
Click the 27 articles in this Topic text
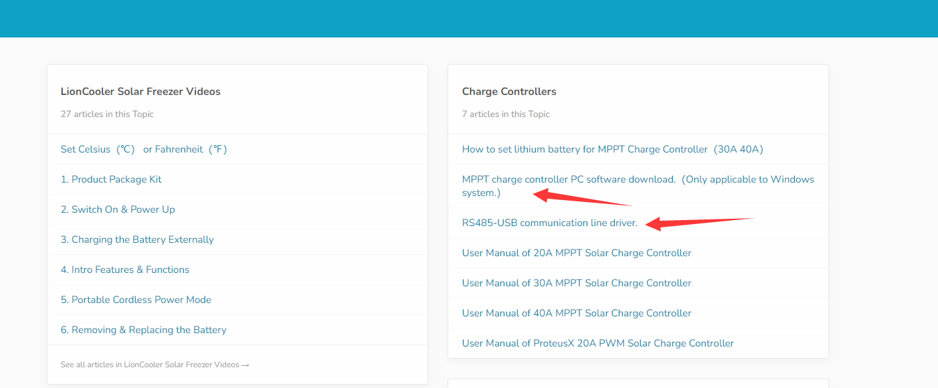(107, 114)
